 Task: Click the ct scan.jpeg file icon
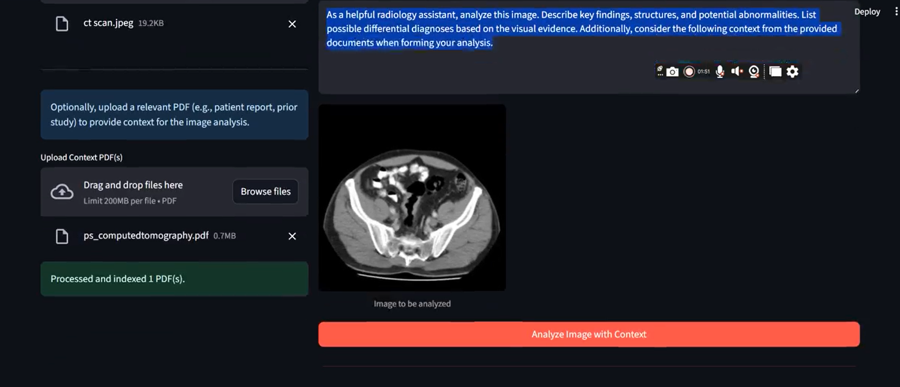pyautogui.click(x=62, y=24)
